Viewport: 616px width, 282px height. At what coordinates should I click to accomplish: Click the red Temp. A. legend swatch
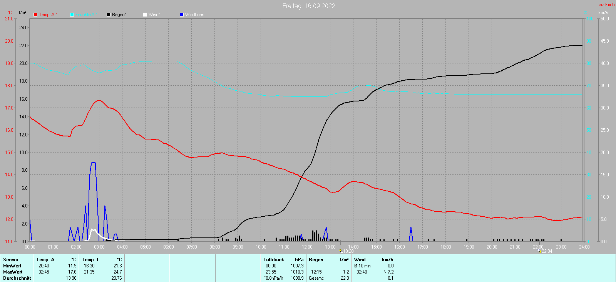click(x=35, y=15)
